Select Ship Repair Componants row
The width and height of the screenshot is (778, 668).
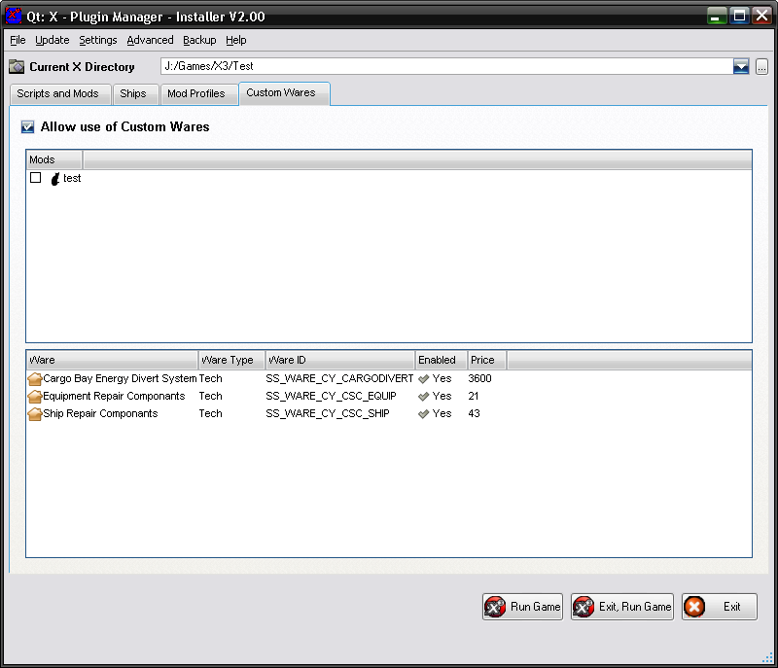389,413
